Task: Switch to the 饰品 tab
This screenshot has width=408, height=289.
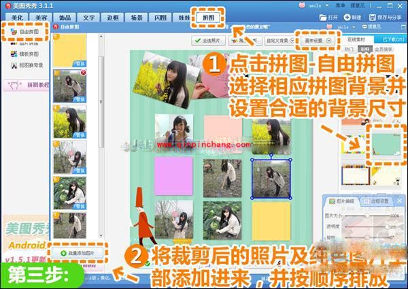Action: [65, 18]
